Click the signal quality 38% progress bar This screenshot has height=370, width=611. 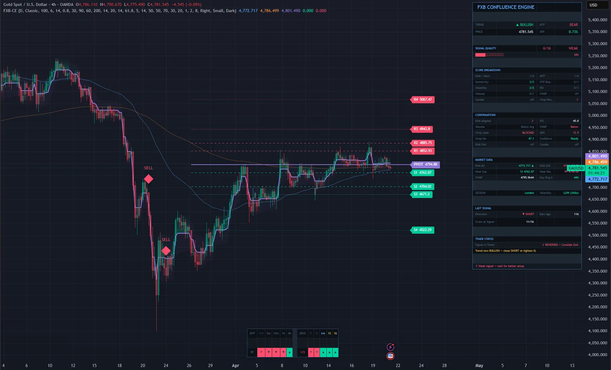[x=489, y=55]
